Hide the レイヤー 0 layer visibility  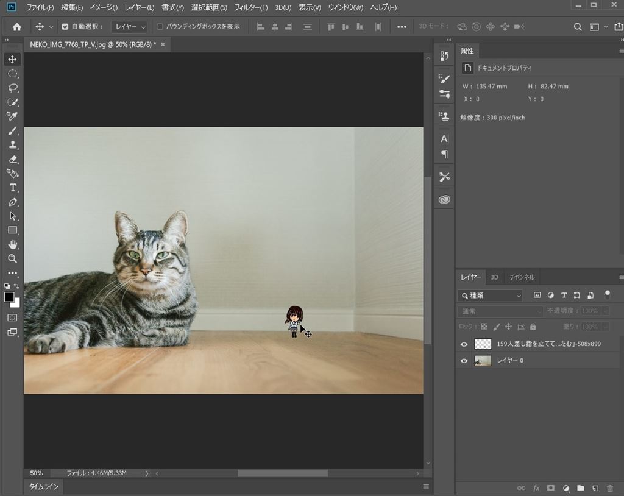(464, 361)
